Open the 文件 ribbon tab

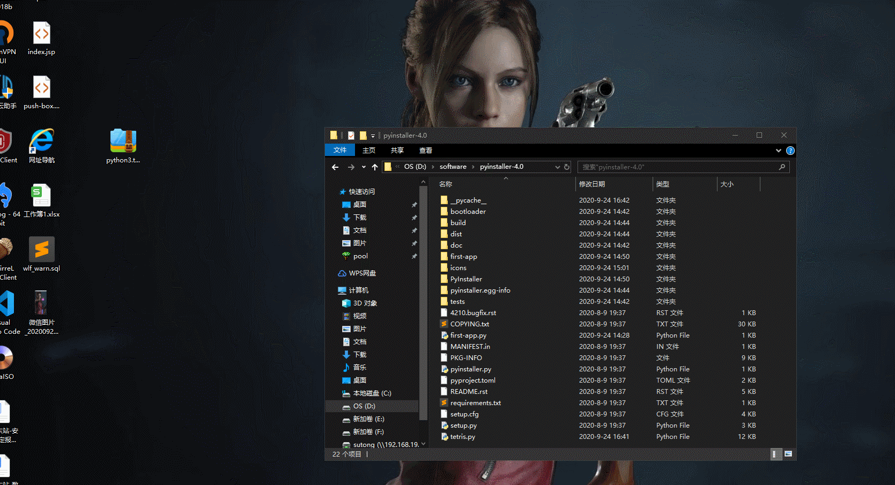(x=340, y=151)
